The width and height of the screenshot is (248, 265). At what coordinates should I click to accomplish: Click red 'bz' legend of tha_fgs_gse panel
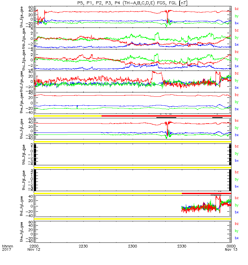(237, 9)
